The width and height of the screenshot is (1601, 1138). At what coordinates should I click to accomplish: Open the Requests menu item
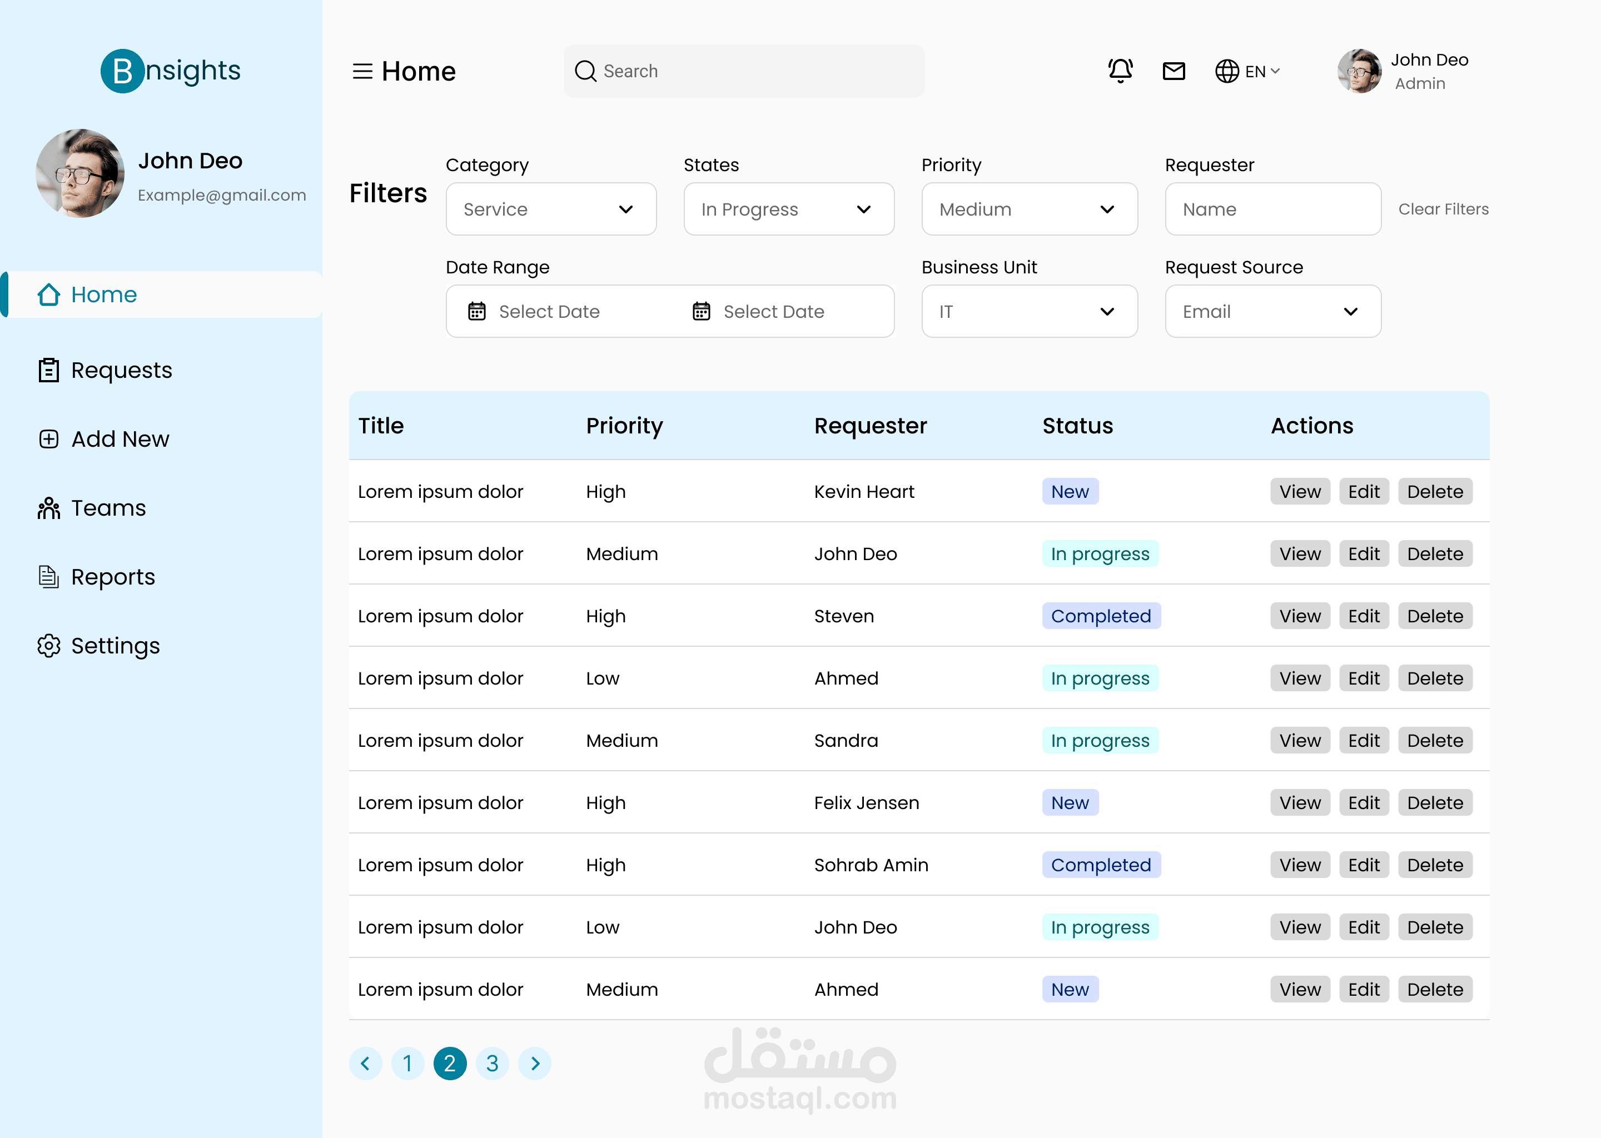pyautogui.click(x=105, y=370)
